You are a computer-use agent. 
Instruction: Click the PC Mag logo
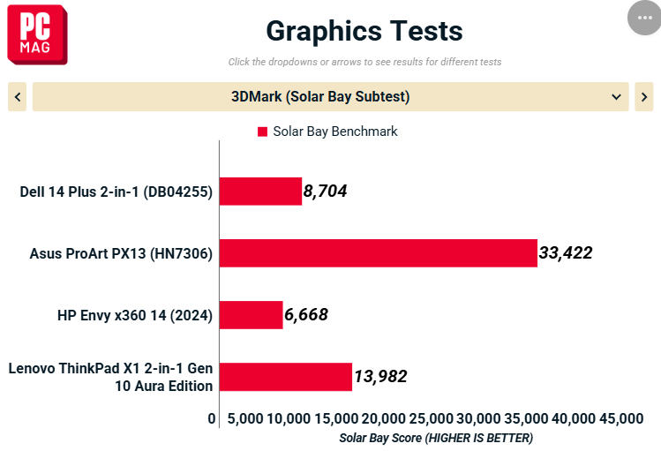37,34
